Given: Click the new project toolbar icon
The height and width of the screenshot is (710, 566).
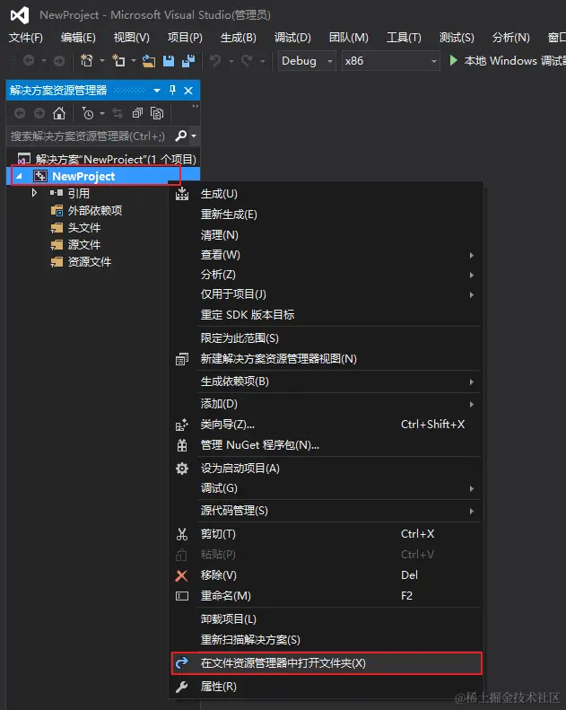Looking at the screenshot, I should [86, 61].
